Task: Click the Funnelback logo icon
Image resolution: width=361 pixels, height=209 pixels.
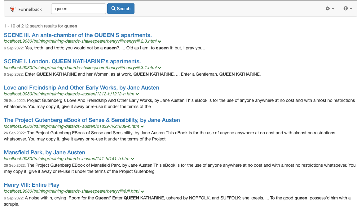Action: [12, 9]
